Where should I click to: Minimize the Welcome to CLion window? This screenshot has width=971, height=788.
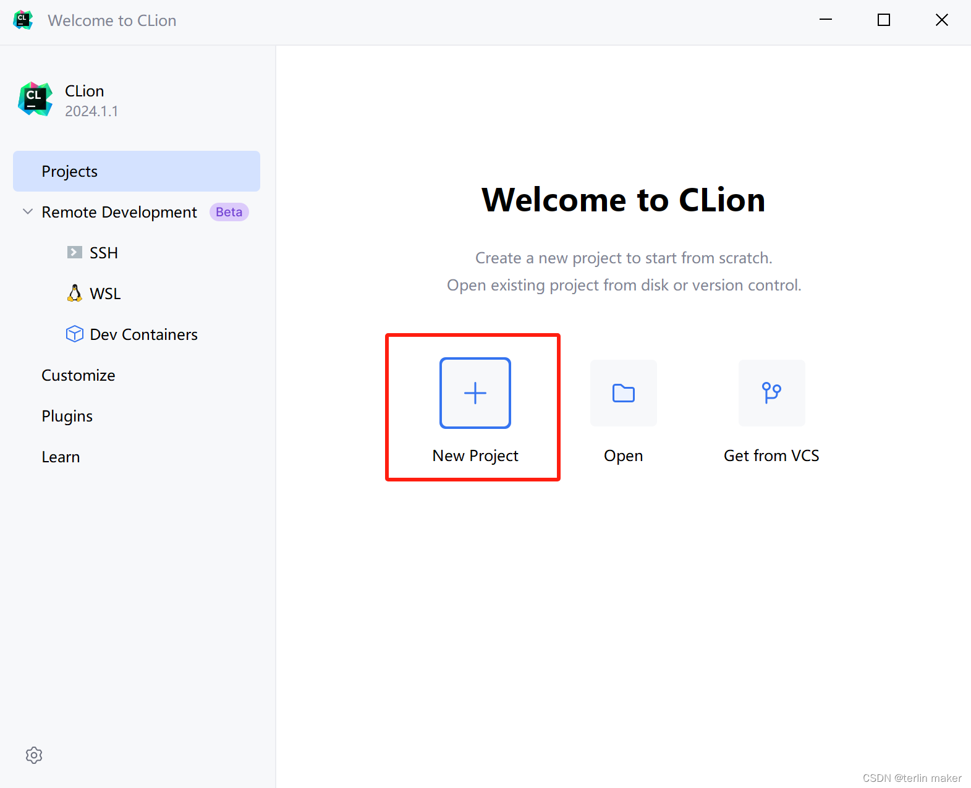tap(826, 20)
